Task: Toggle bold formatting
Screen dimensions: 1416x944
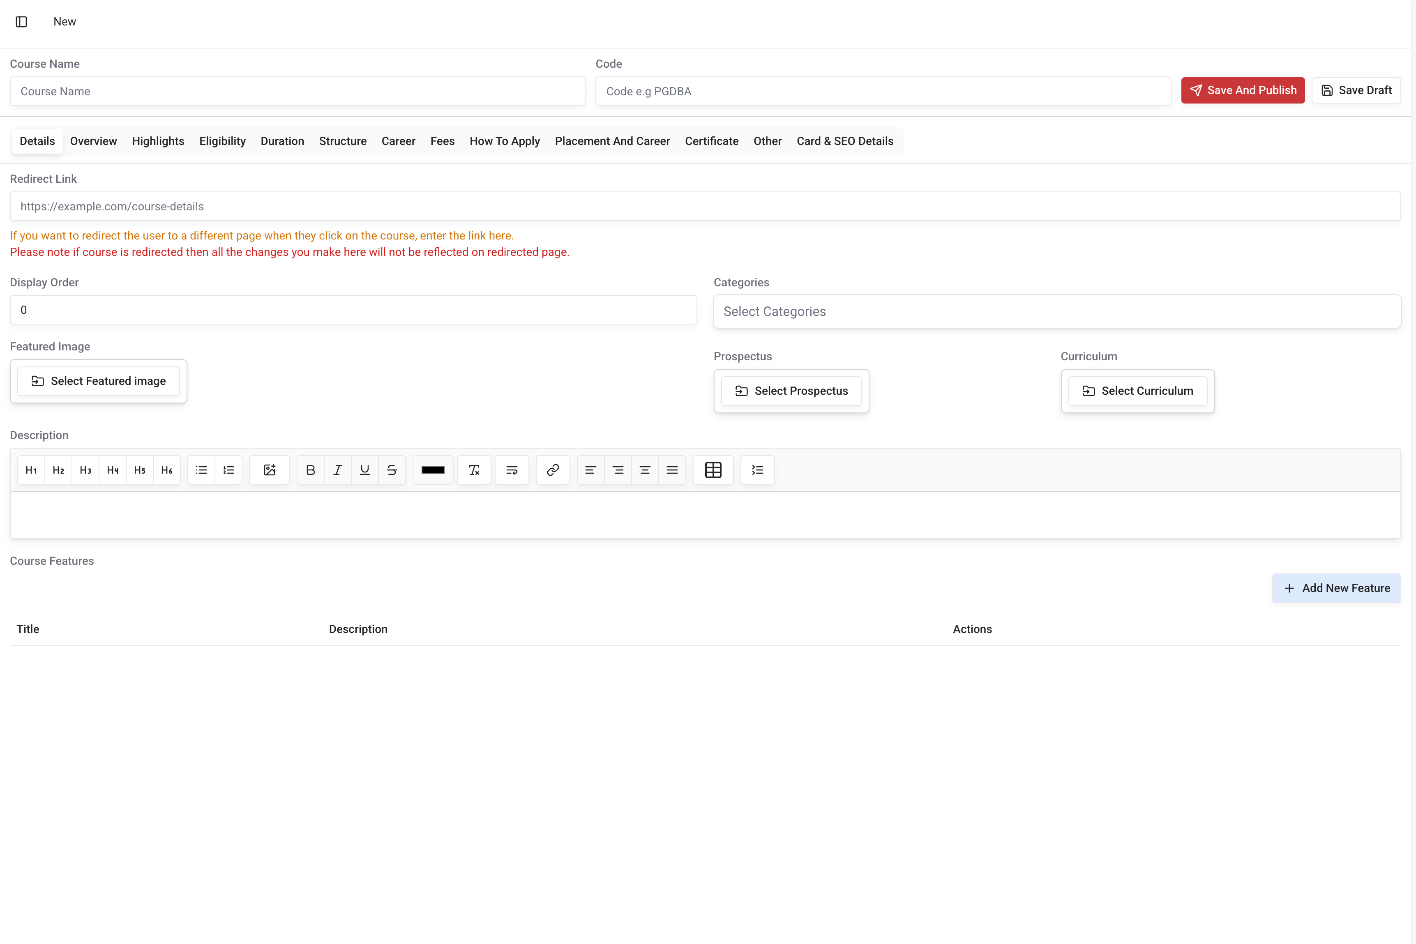Action: coord(311,470)
